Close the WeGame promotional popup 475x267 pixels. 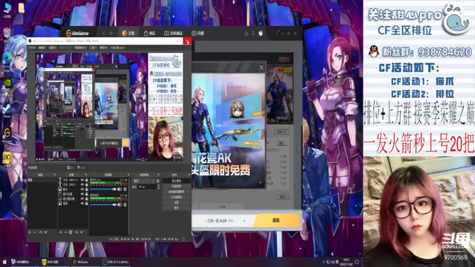pyautogui.click(x=261, y=68)
